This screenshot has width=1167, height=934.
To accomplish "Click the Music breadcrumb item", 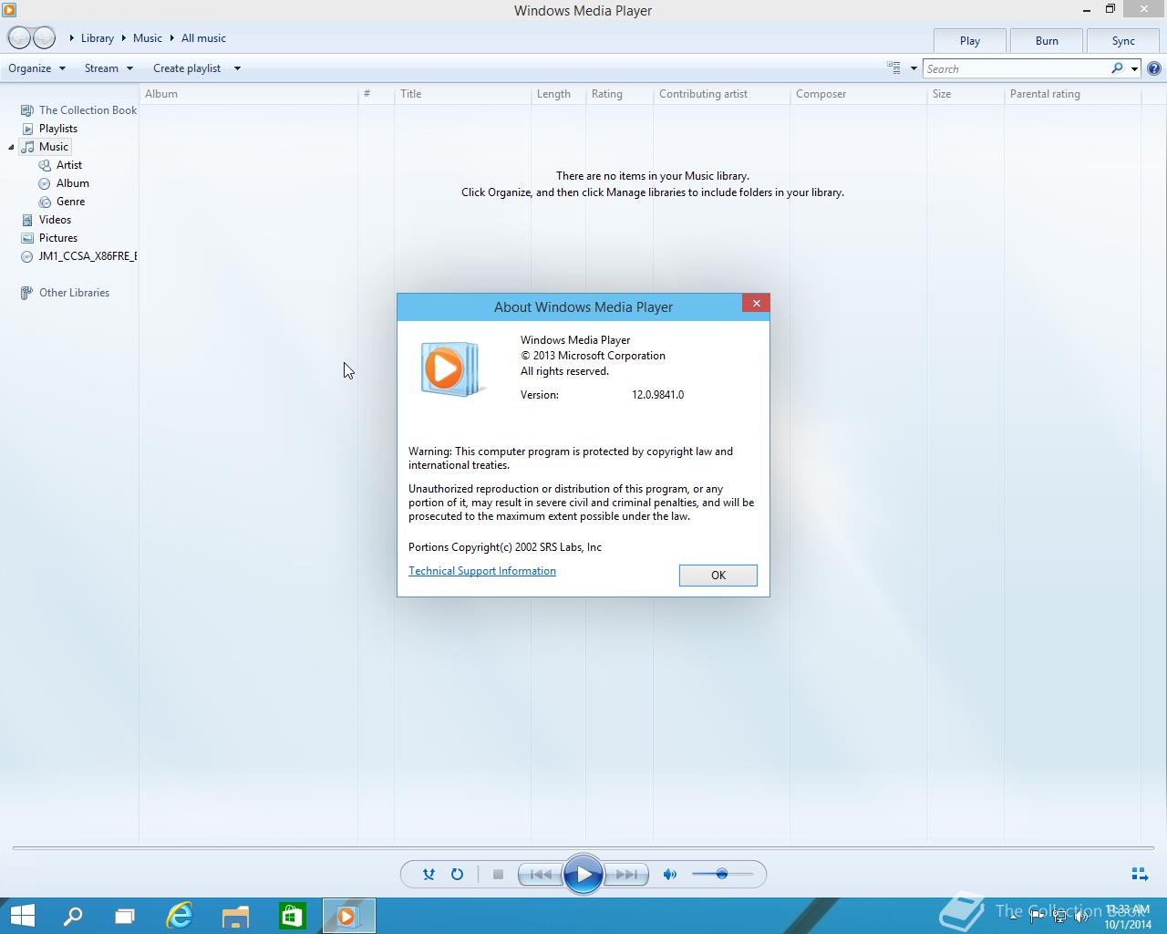I will pos(148,38).
